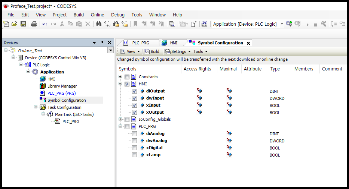Click the Build button in symbol toolbar
The width and height of the screenshot is (349, 189).
pyautogui.click(x=151, y=51)
